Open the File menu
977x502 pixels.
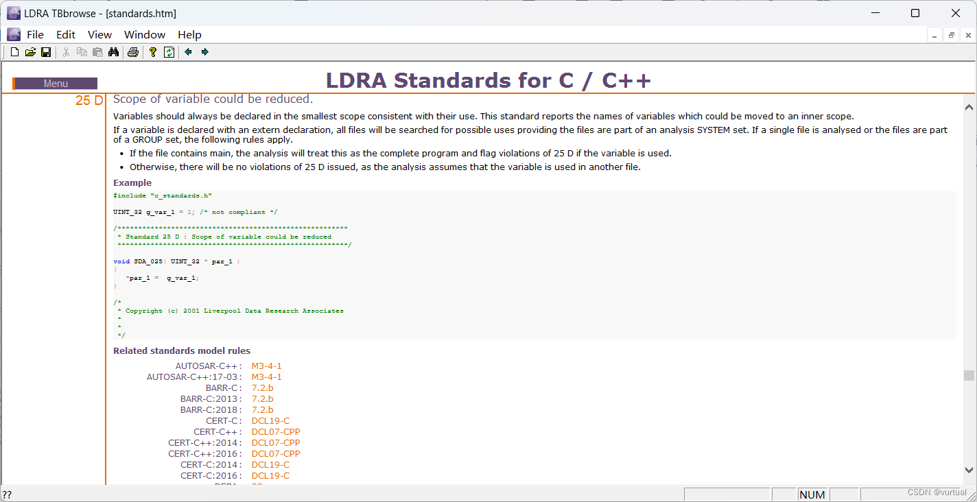(35, 35)
